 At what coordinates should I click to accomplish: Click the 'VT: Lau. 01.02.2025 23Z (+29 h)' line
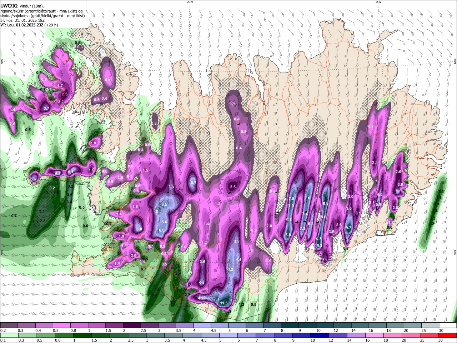click(29, 25)
